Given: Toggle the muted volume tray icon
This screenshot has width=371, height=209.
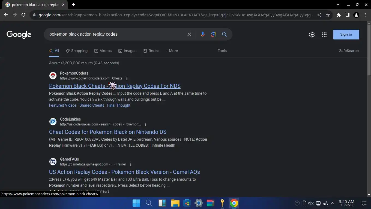Looking at the screenshot, I should [311, 203].
